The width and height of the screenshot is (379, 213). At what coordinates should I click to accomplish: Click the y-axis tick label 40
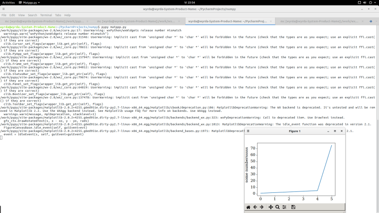[x=253, y=168]
